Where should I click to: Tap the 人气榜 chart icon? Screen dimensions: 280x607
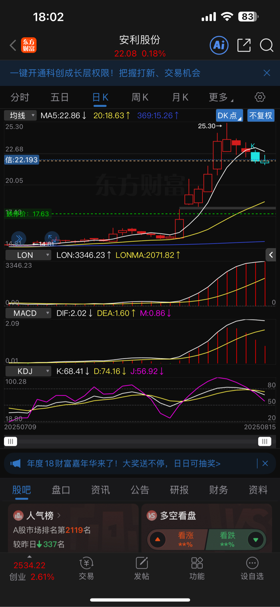tap(18, 516)
